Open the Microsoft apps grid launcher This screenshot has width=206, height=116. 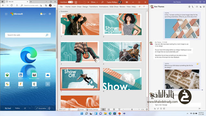6,14
